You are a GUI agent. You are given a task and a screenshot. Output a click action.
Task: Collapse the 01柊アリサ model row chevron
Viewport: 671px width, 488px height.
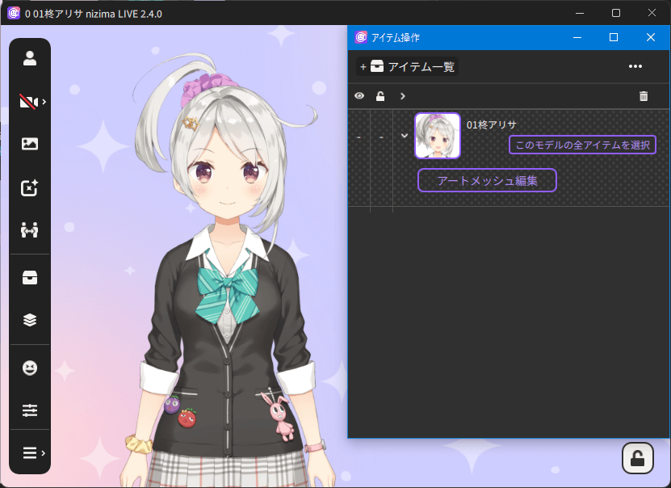tap(405, 135)
